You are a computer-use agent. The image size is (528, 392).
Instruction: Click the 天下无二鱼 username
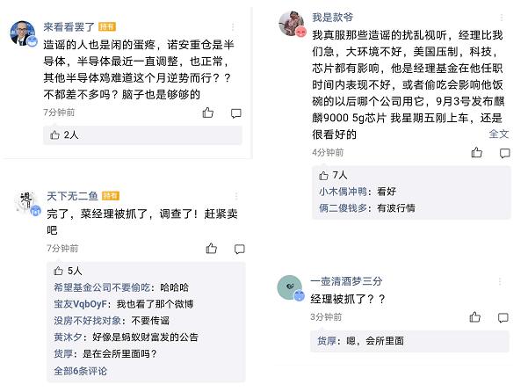(x=72, y=195)
